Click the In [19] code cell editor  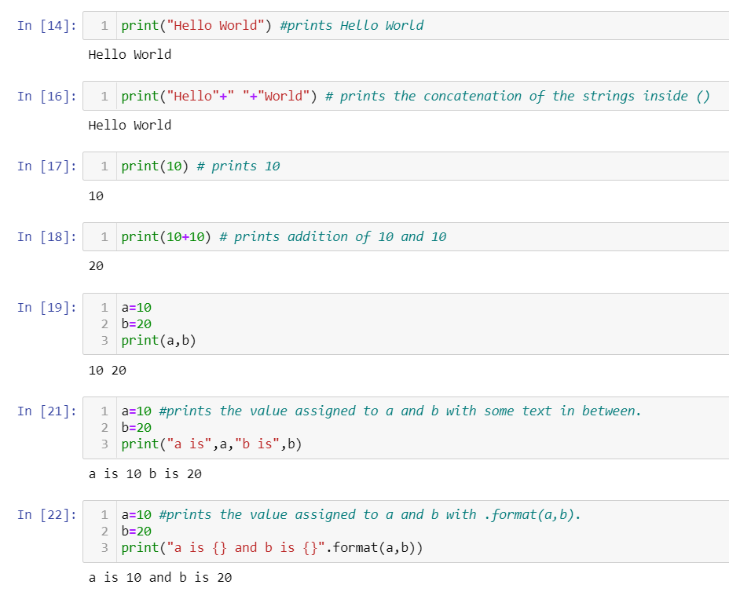click(x=406, y=324)
